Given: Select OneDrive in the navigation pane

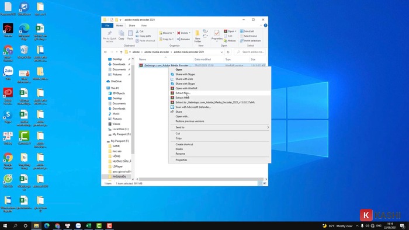Looking at the screenshot, I should (x=114, y=81).
